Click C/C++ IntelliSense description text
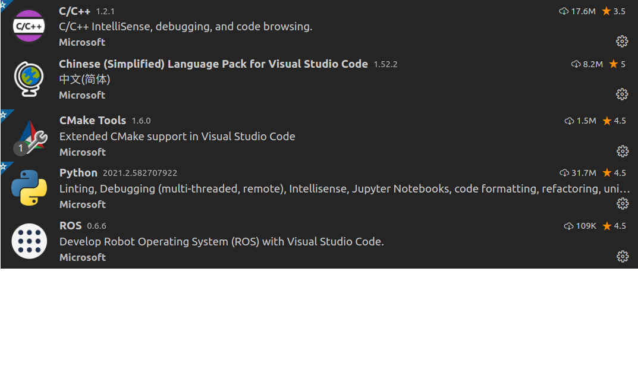The height and width of the screenshot is (372, 638). click(x=186, y=26)
